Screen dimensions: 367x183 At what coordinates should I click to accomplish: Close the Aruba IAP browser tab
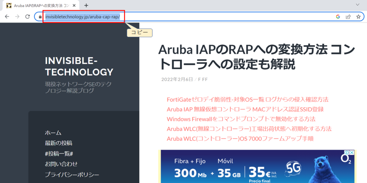74,5
